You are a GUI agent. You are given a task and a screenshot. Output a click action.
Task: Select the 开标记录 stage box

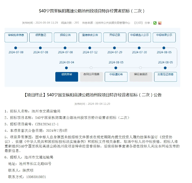(114, 37)
